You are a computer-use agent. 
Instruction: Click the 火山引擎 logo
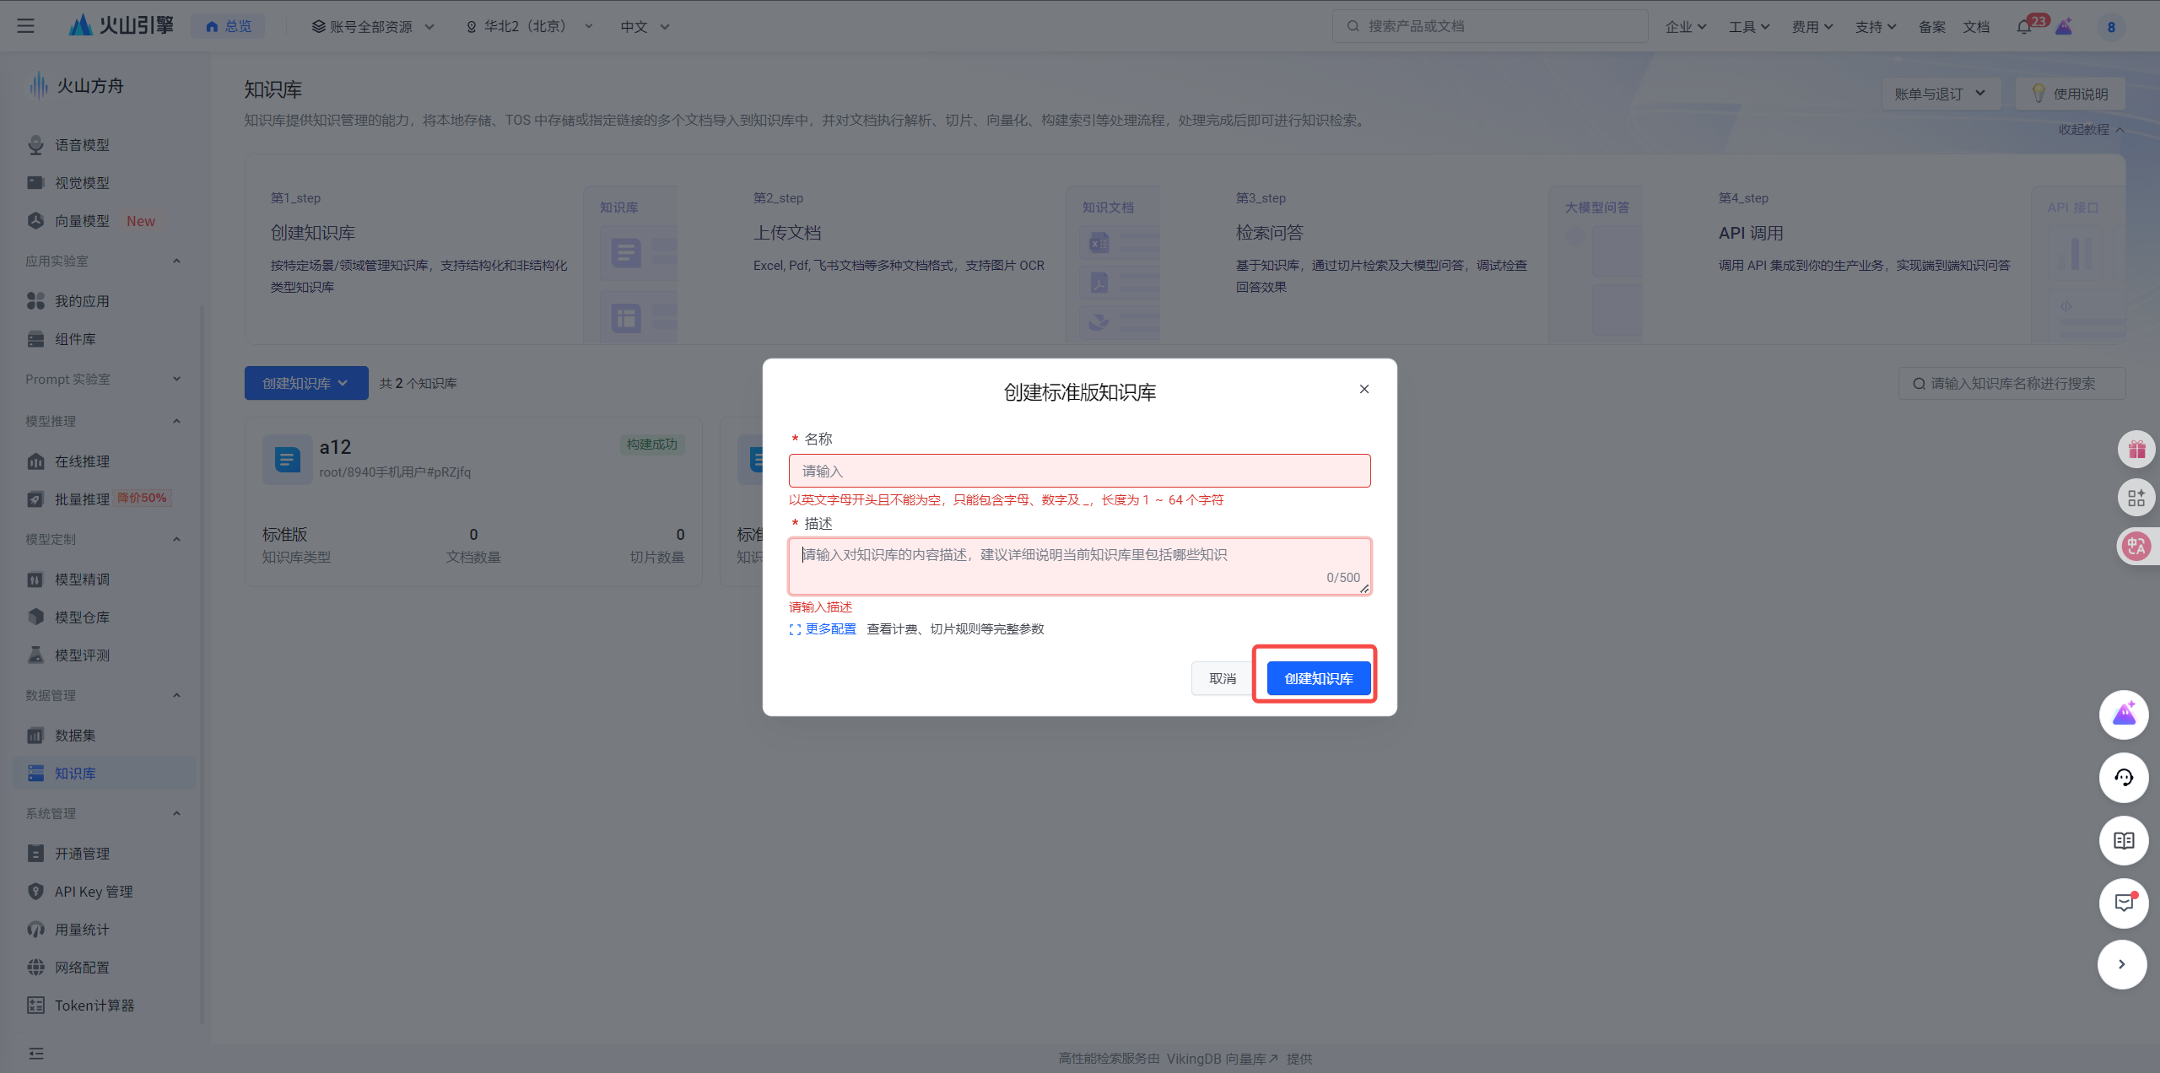(121, 25)
